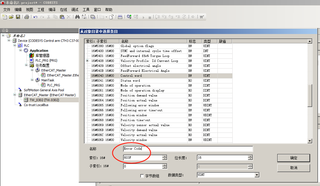Click the New project toolbar icon
The width and height of the screenshot is (320, 186).
point(4,17)
